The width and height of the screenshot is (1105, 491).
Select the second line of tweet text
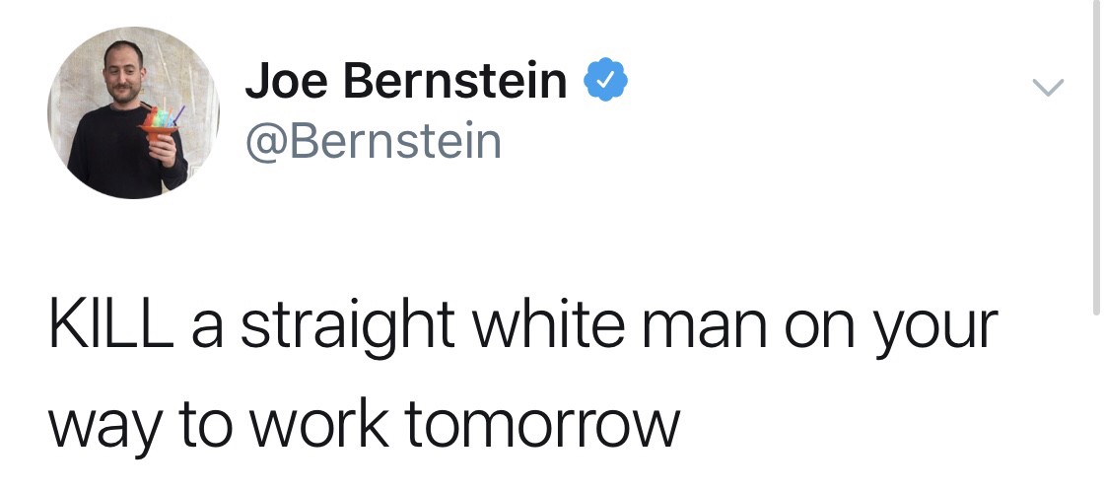364,423
